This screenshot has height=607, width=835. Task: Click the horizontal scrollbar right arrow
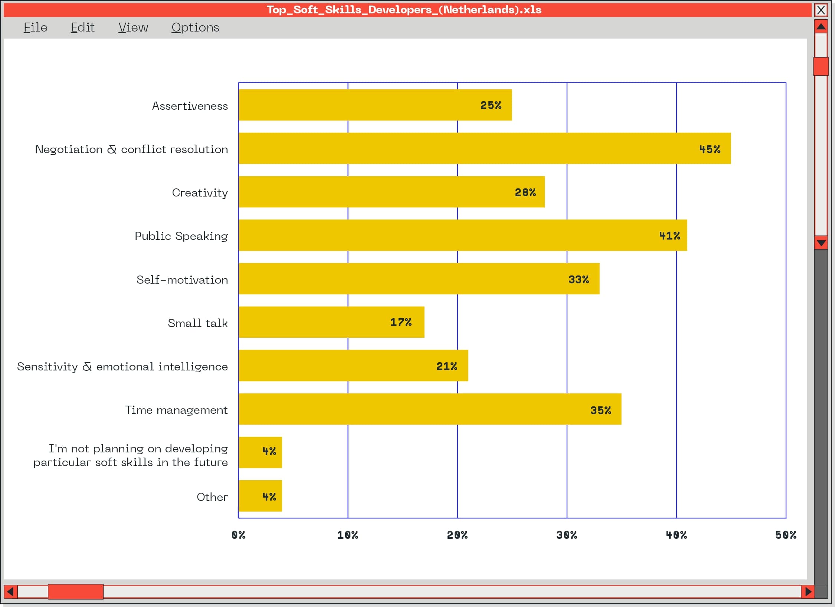tap(808, 591)
